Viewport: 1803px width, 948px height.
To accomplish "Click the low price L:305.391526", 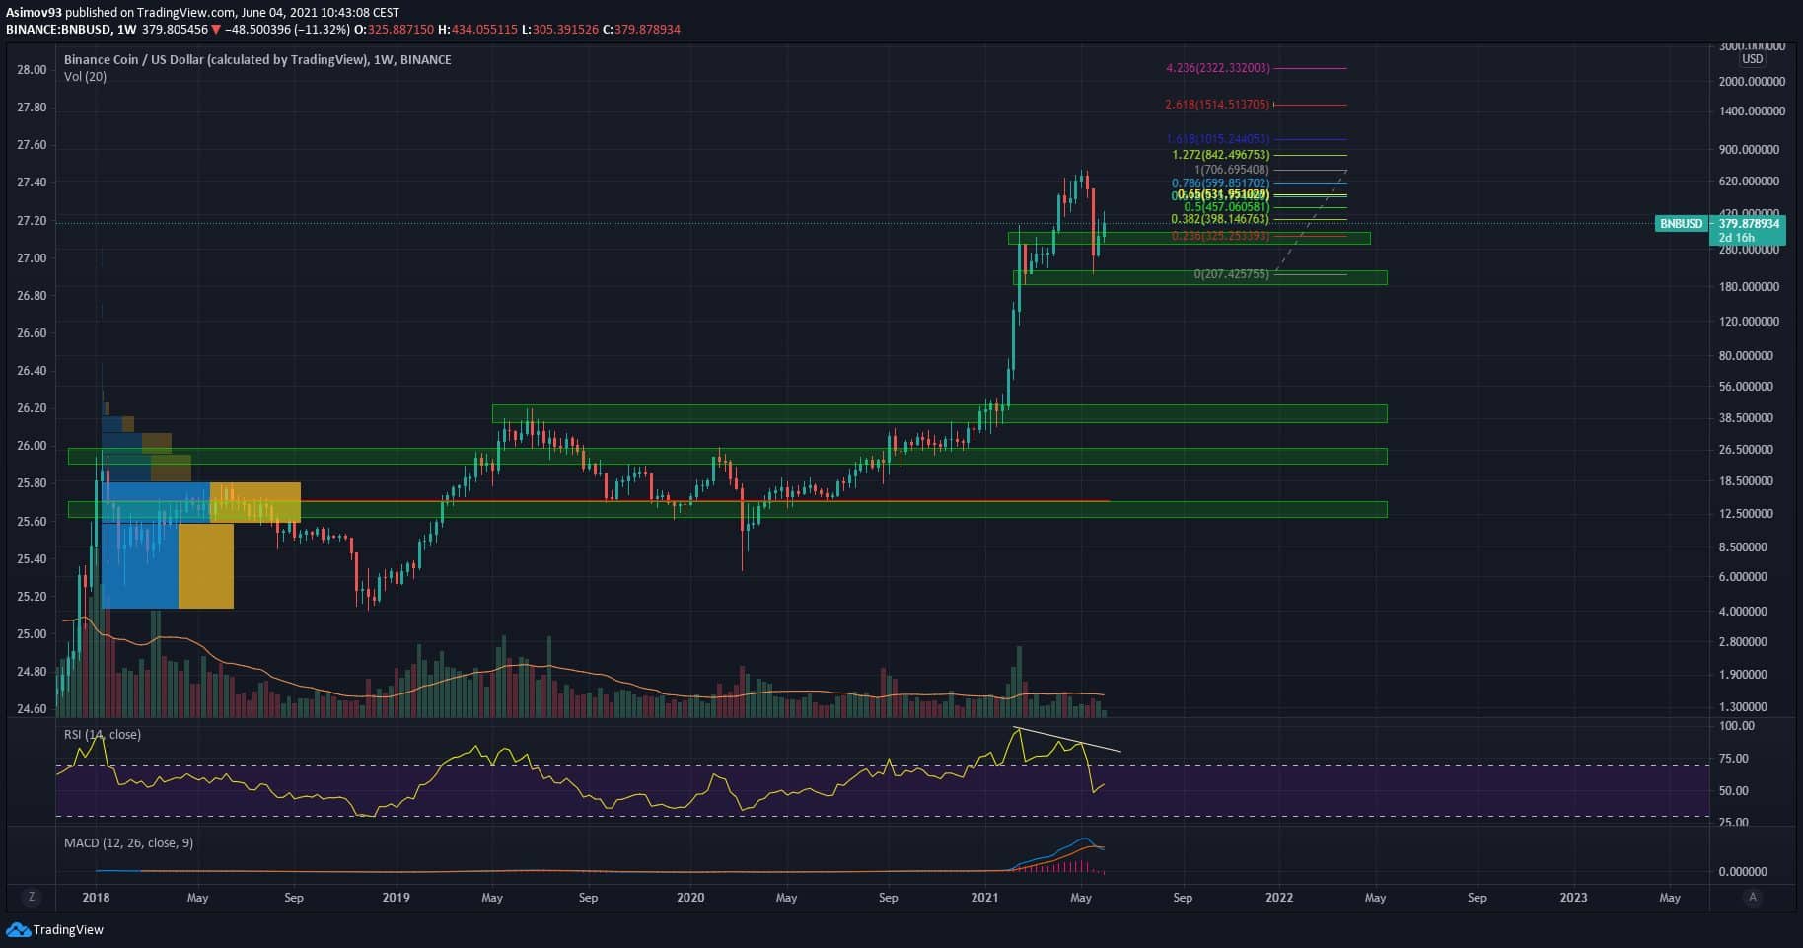I will [x=560, y=30].
